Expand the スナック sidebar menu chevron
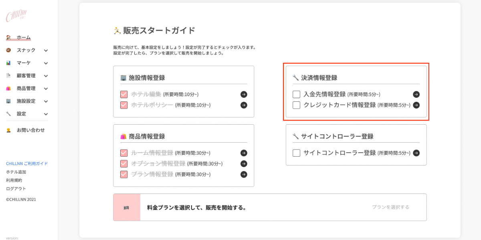This screenshot has width=481, height=240. [46, 50]
